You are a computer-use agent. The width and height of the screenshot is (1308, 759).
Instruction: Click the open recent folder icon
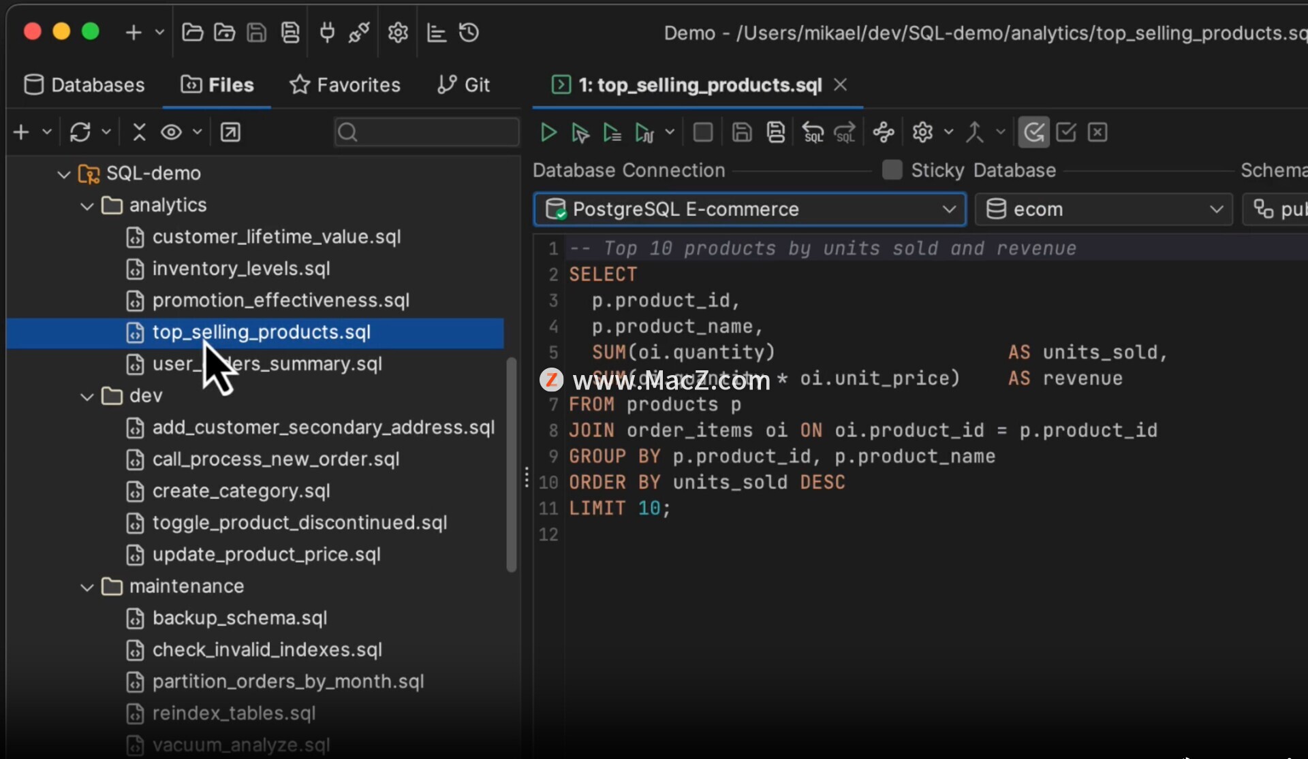(224, 33)
